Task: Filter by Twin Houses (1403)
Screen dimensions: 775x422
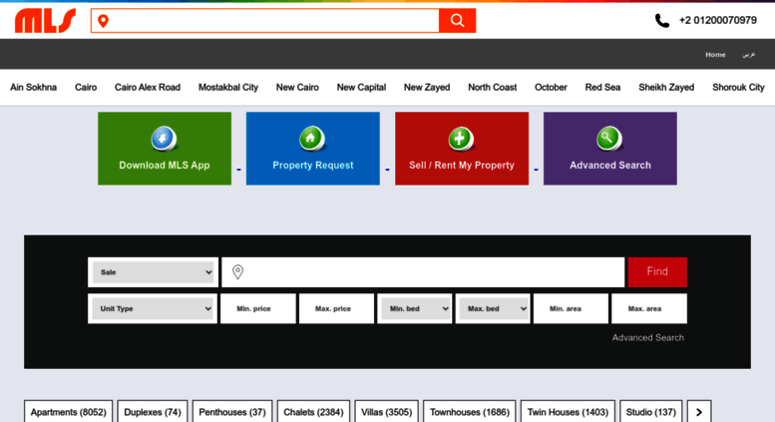Action: tap(568, 412)
